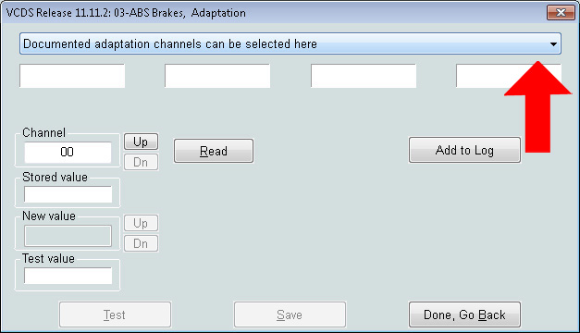
Task: Click the second blank data field
Action: (x=217, y=76)
